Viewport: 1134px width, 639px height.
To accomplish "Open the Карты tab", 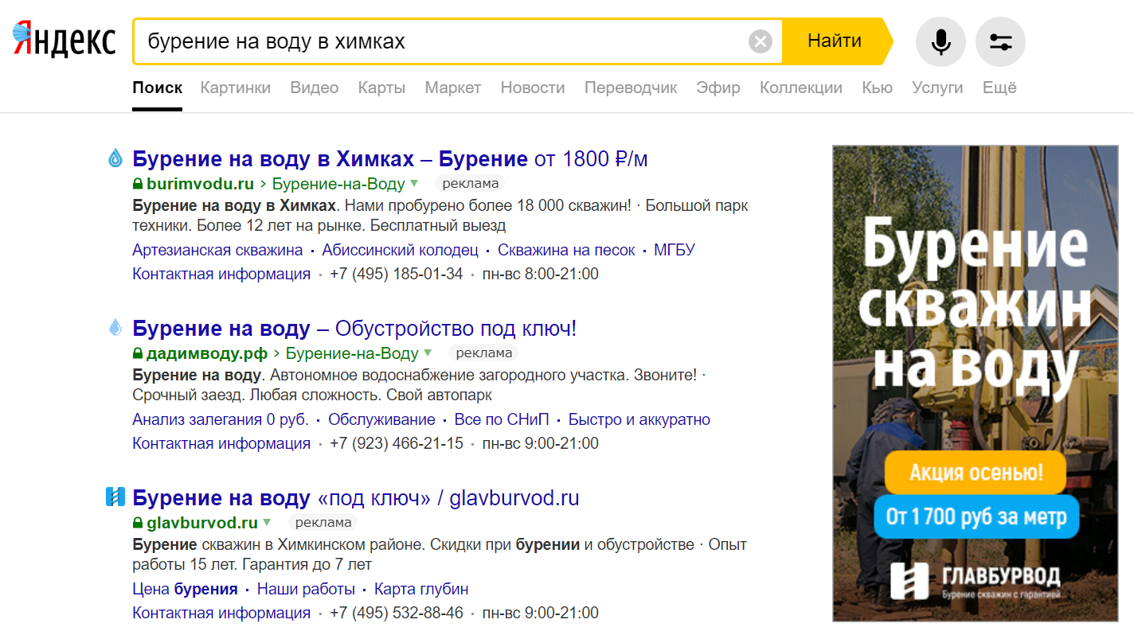I will [381, 88].
